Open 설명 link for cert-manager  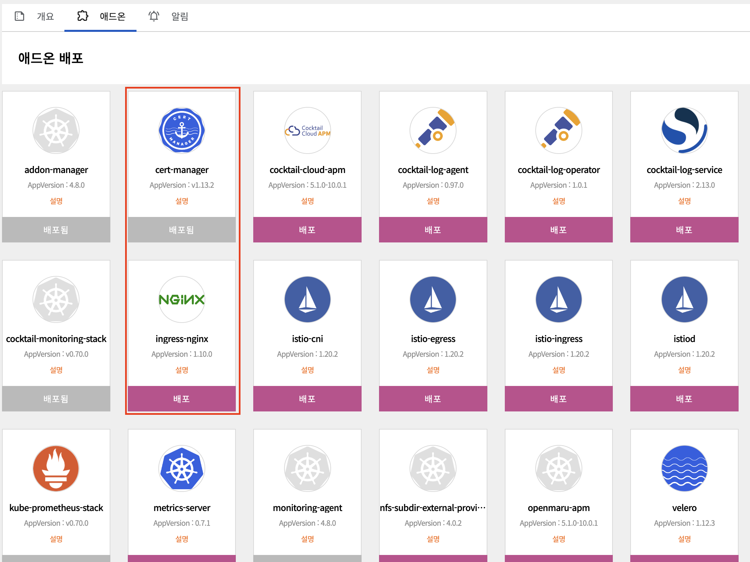pos(182,201)
